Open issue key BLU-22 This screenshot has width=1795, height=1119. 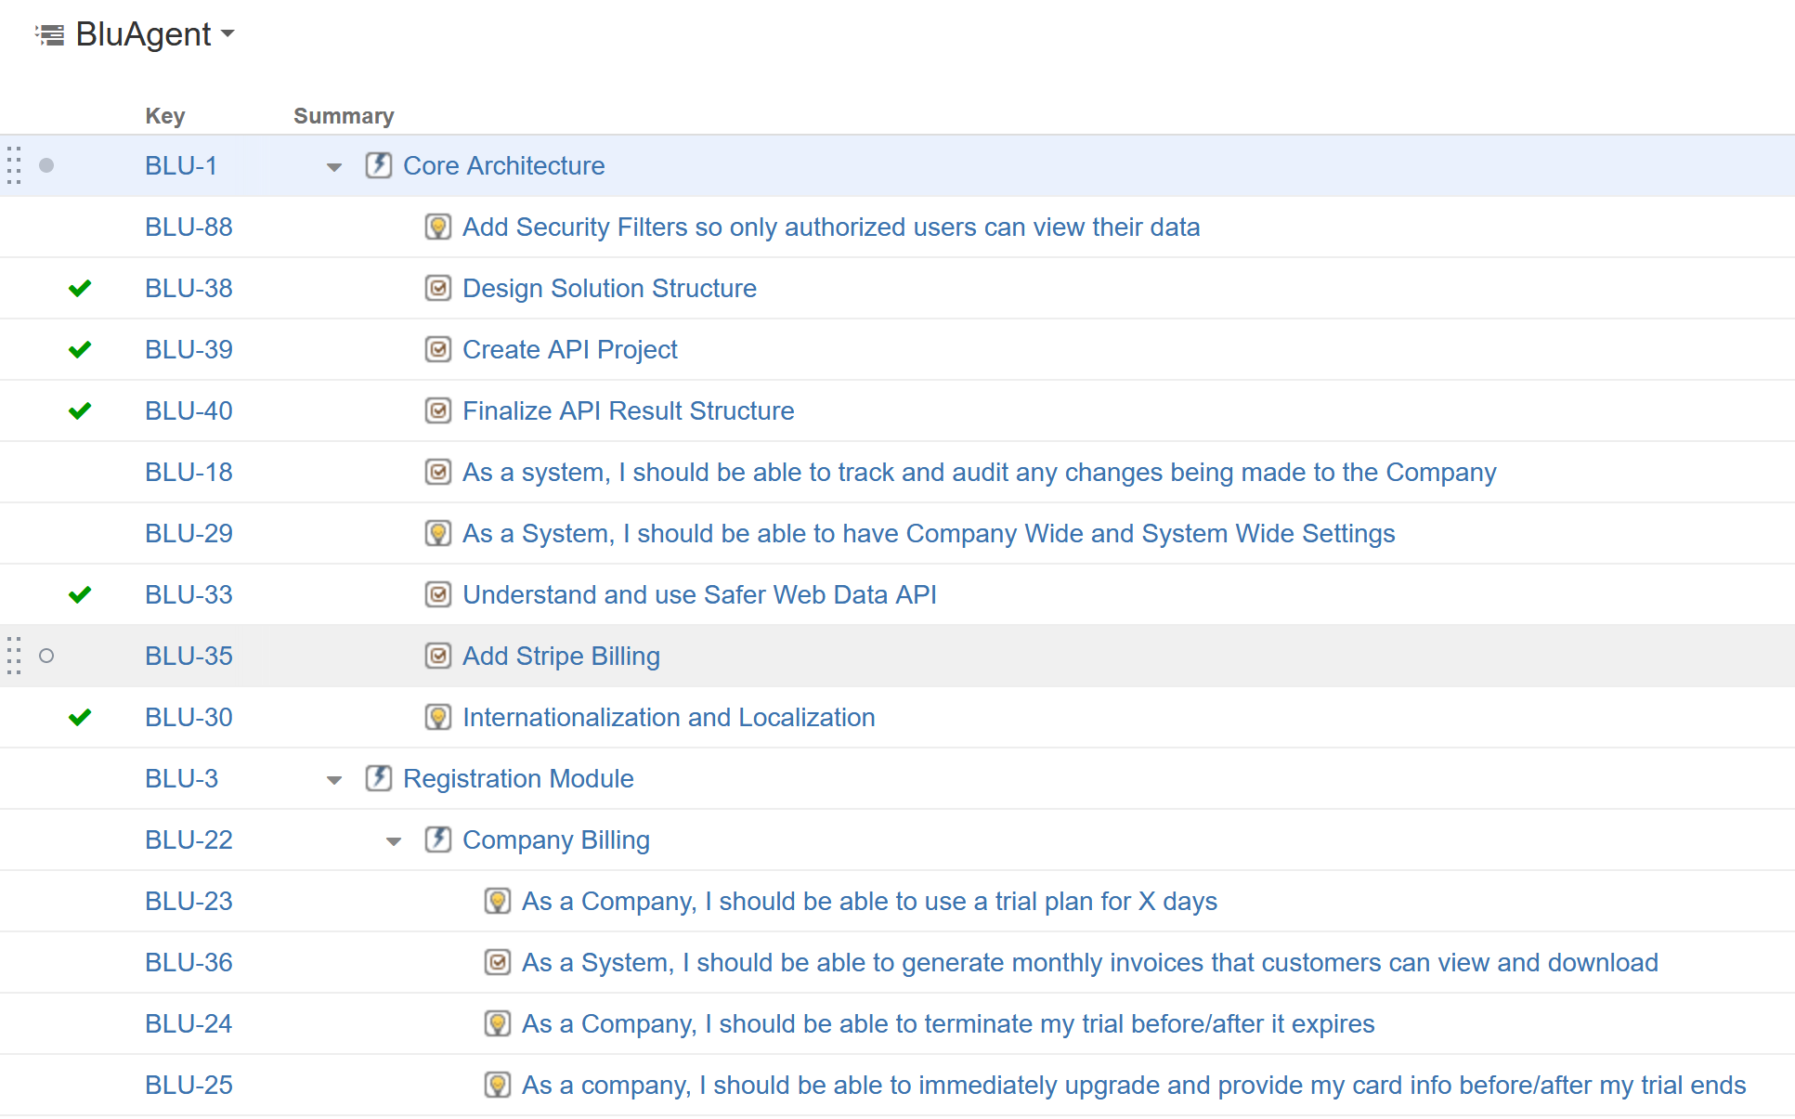[x=189, y=839]
